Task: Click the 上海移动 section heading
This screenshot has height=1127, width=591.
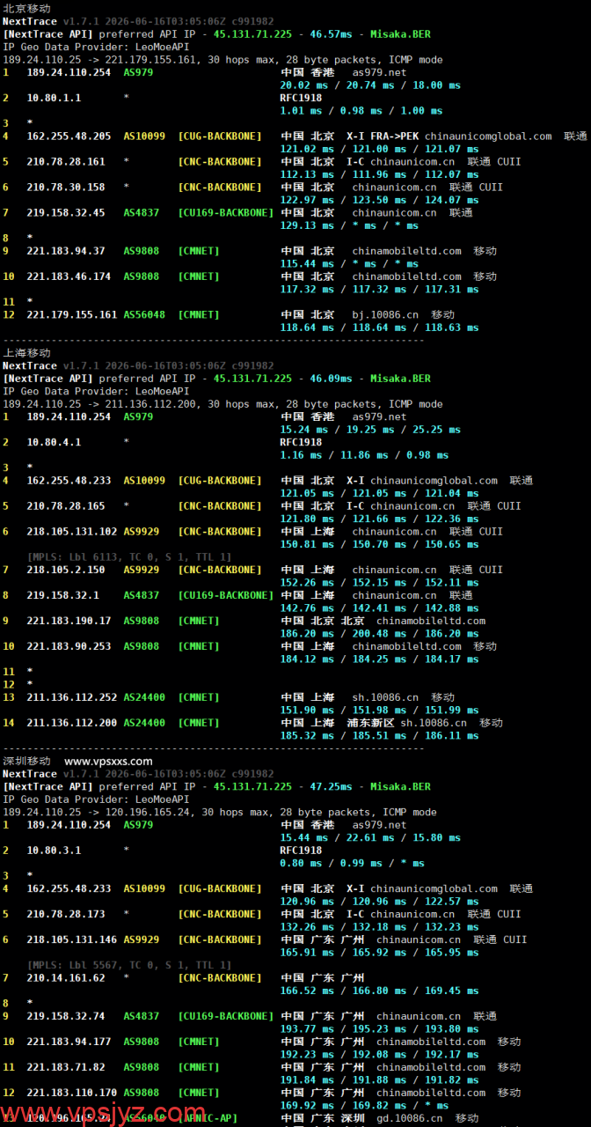Action: [26, 352]
